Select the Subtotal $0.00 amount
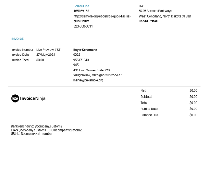Image resolution: width=207 pixels, height=171 pixels. [x=193, y=97]
